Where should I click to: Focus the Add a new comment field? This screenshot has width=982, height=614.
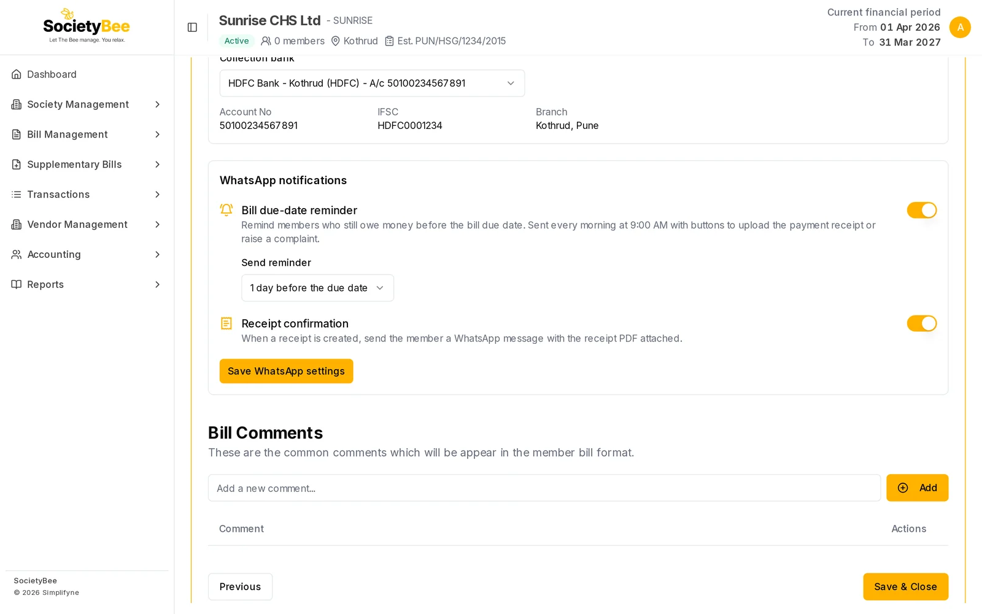[544, 488]
